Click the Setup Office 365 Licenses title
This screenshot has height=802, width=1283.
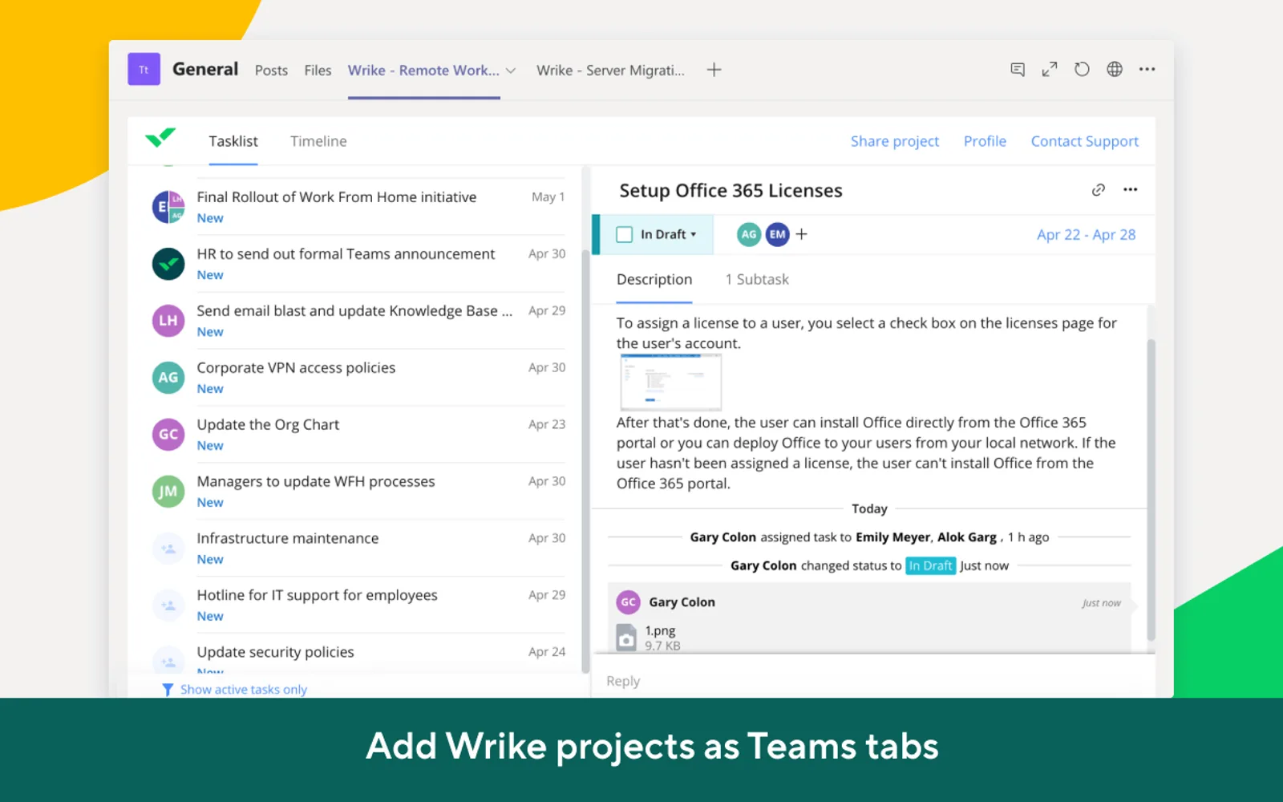coord(731,191)
